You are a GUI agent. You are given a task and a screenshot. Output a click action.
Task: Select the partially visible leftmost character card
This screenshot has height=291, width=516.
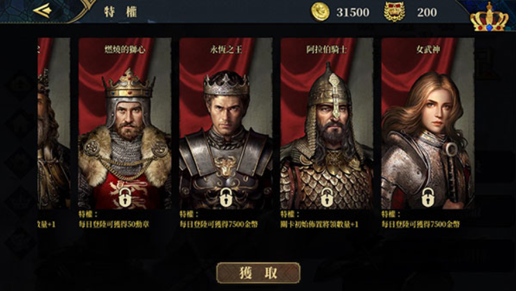tap(54, 124)
